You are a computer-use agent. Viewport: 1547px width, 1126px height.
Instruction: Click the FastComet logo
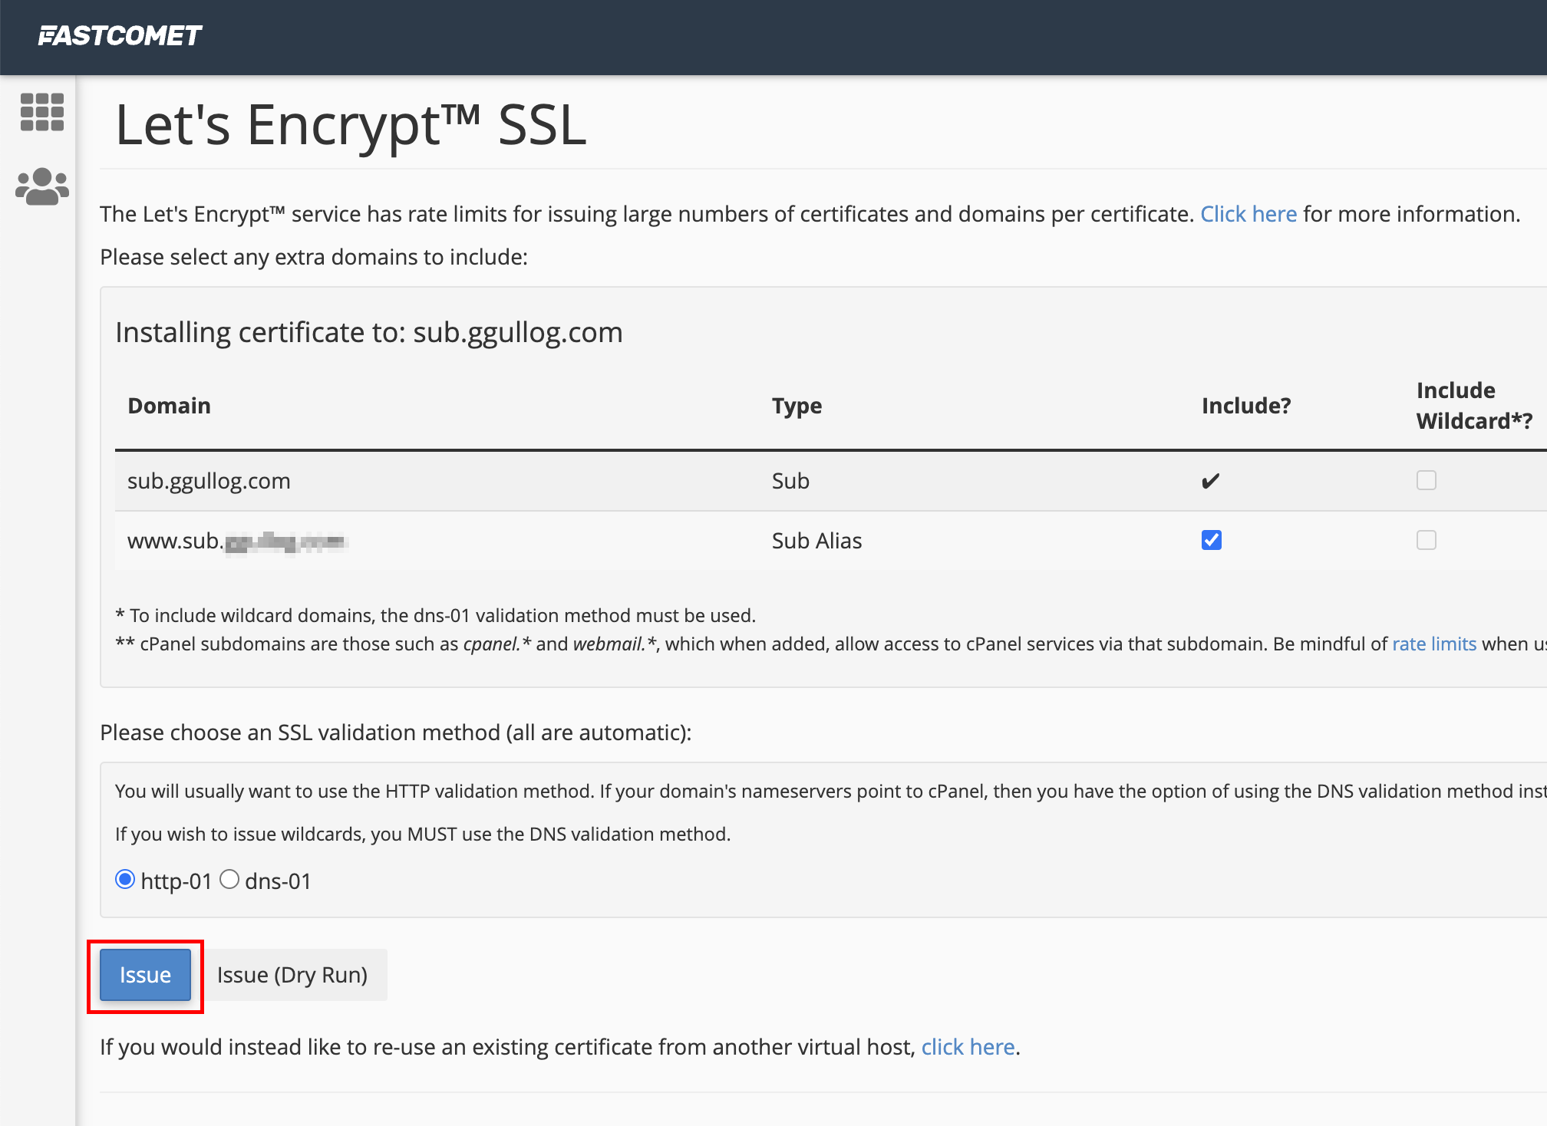pos(120,35)
